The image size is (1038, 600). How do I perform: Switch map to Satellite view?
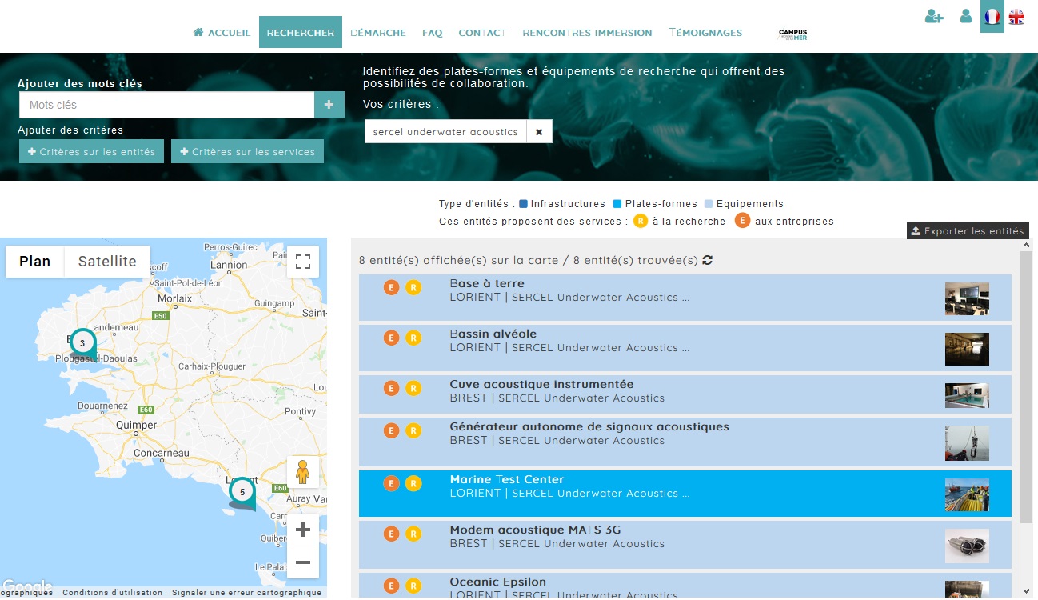(107, 262)
